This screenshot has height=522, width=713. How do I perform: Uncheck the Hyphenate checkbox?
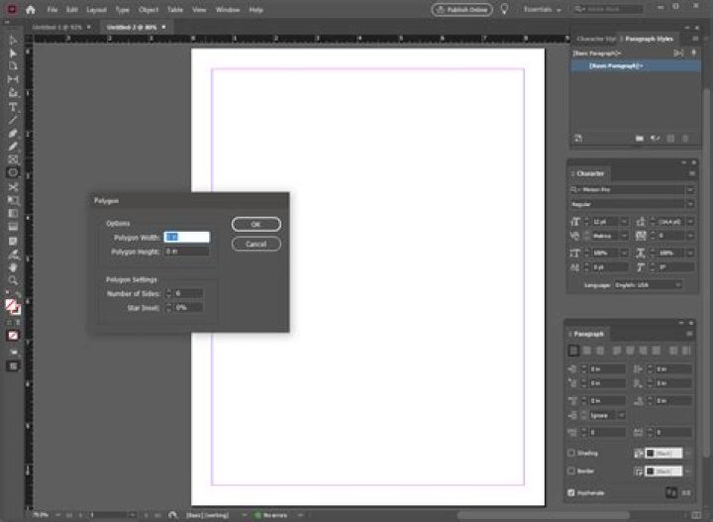point(571,492)
